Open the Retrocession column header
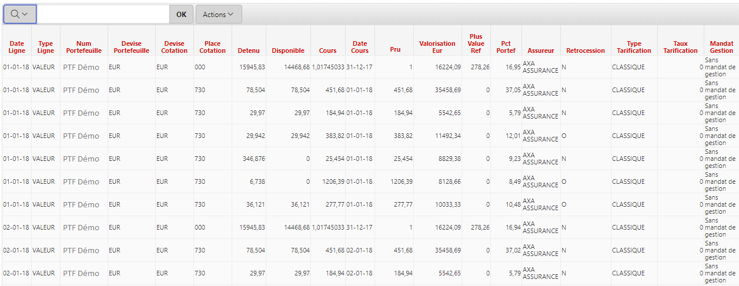This screenshot has height=286, width=739. 585,51
